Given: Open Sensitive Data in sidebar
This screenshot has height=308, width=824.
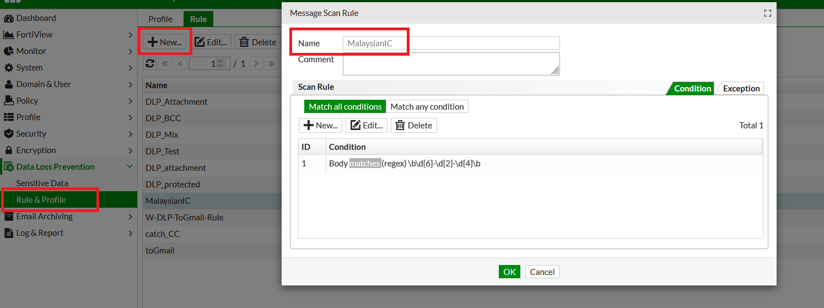Looking at the screenshot, I should point(42,183).
